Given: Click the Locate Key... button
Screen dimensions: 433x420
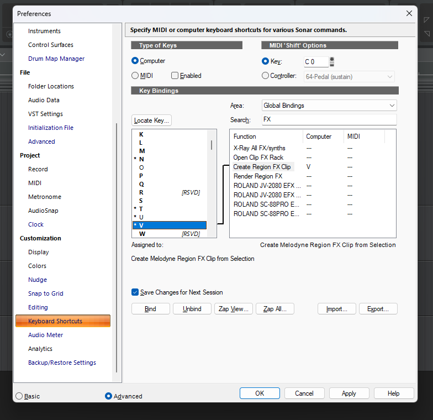Looking at the screenshot, I should 151,120.
